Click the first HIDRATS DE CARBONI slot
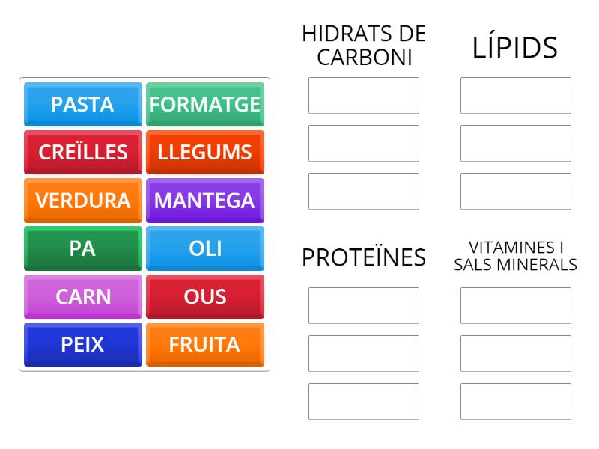Viewport: 599px width, 449px height. (364, 95)
